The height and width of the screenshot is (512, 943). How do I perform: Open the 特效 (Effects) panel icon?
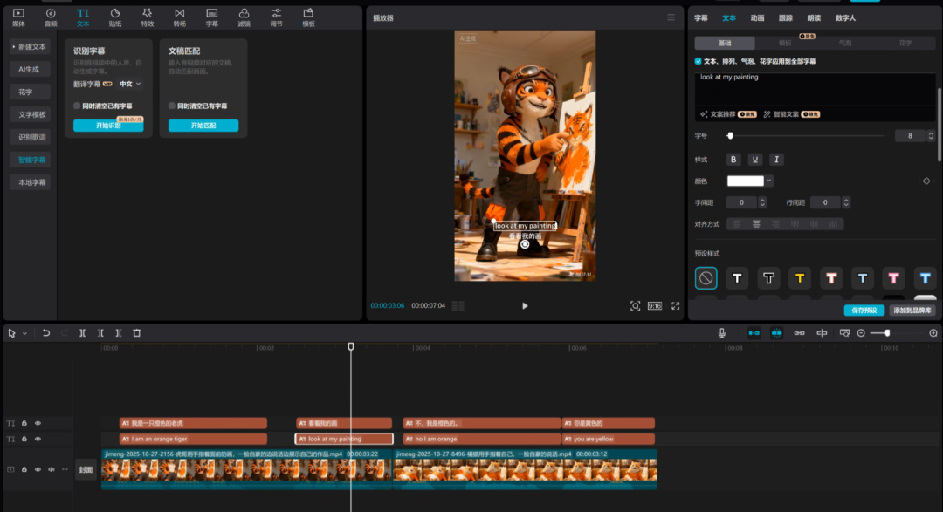pos(147,17)
